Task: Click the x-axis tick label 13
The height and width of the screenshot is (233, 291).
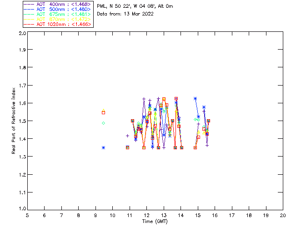Action: click(x=164, y=215)
